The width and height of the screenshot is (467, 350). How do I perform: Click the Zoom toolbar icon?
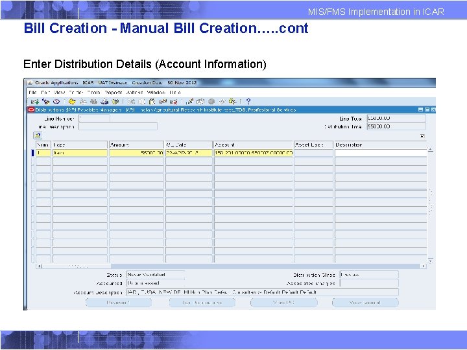click(200, 102)
